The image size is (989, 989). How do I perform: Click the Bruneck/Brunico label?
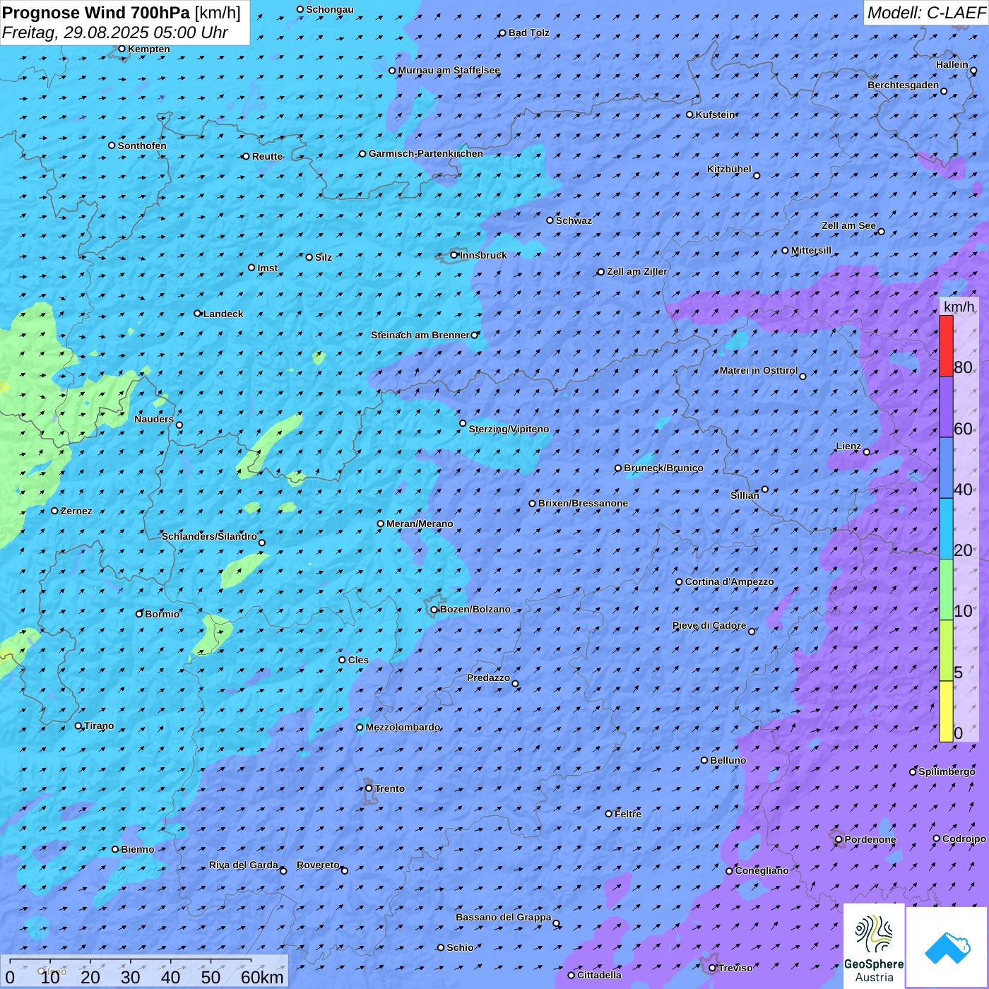(x=663, y=468)
